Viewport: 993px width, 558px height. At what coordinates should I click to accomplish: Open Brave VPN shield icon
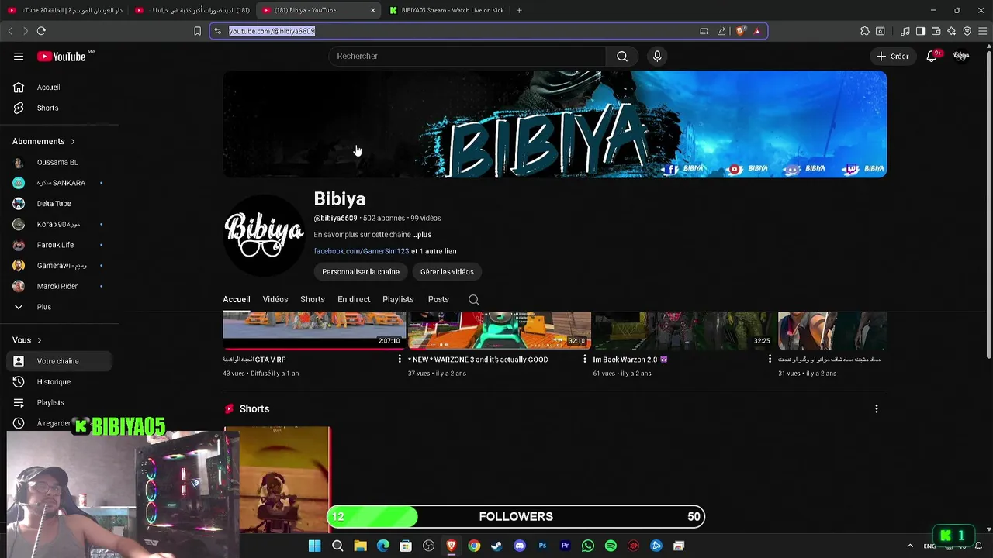coord(967,31)
